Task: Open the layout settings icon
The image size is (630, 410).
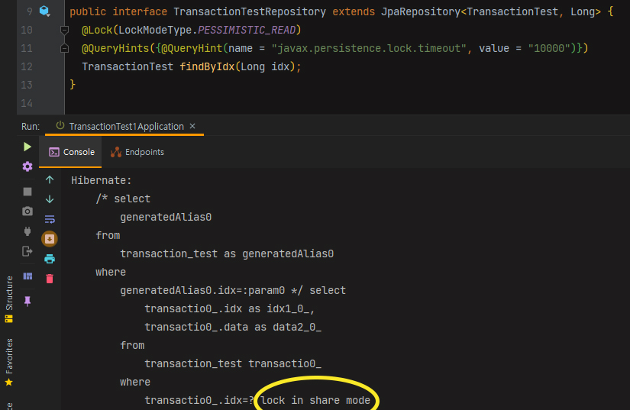Action: pyautogui.click(x=27, y=276)
